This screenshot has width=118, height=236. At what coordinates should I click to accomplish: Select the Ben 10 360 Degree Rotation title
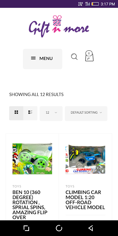click(30, 205)
